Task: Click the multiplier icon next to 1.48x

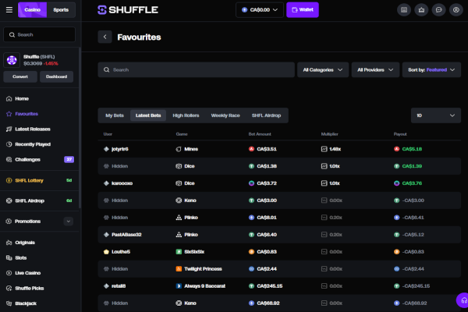Action: [324, 149]
